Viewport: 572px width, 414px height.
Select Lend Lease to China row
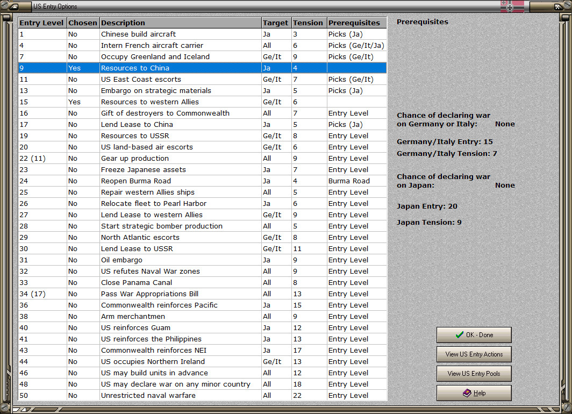pos(203,125)
